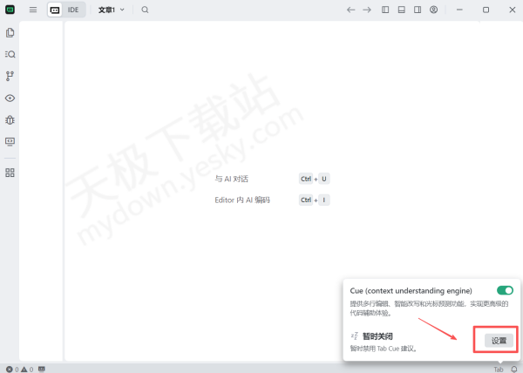Click the 设置 button in Cue popup
The width and height of the screenshot is (523, 373).
point(499,340)
